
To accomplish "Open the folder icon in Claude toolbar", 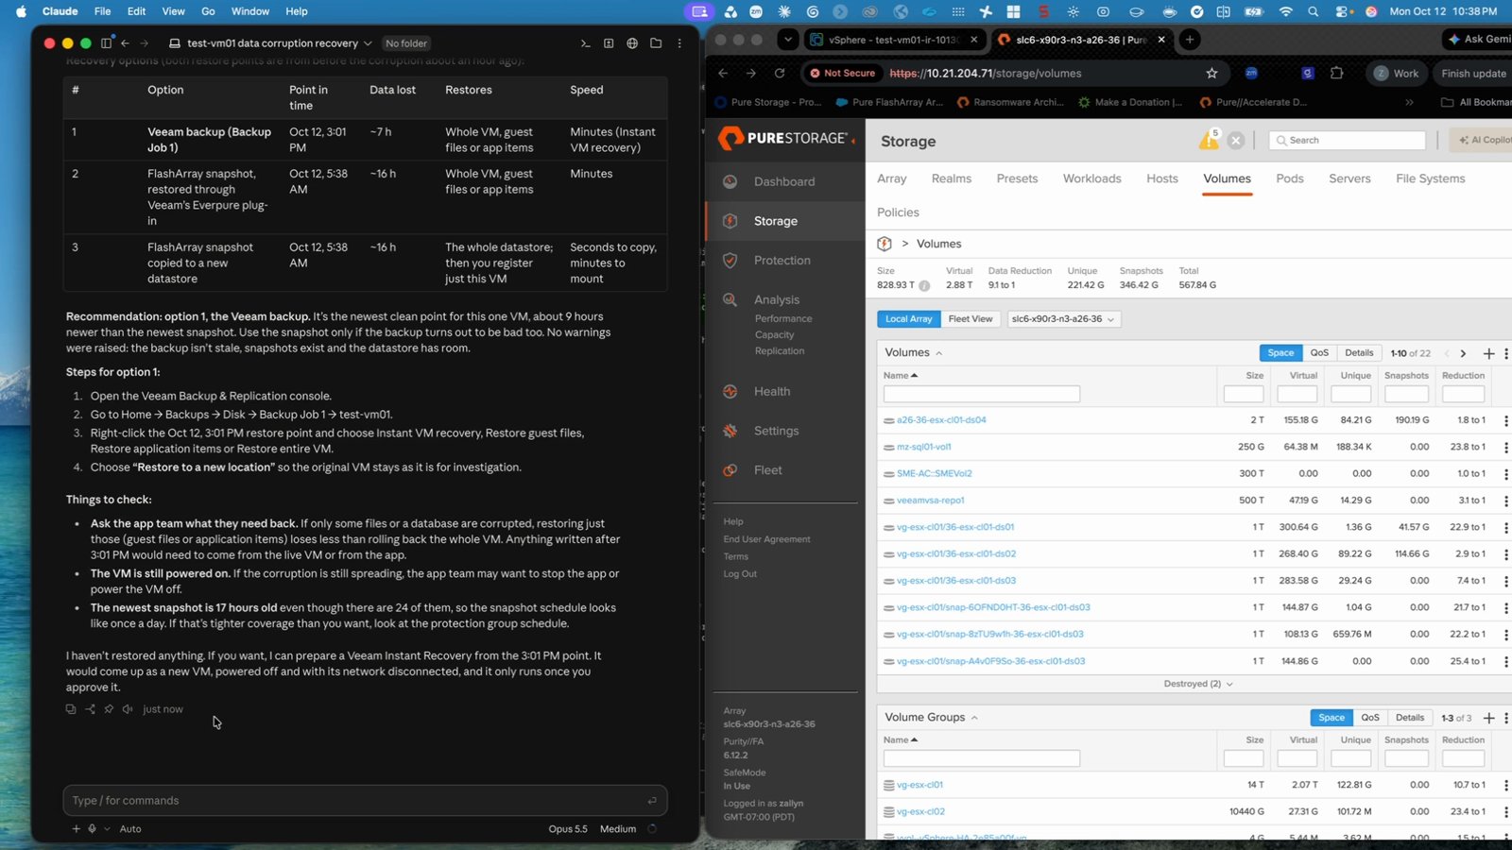I will tap(656, 43).
